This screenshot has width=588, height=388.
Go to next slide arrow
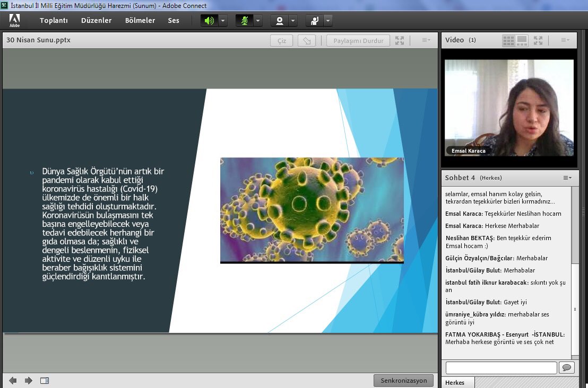tap(29, 381)
